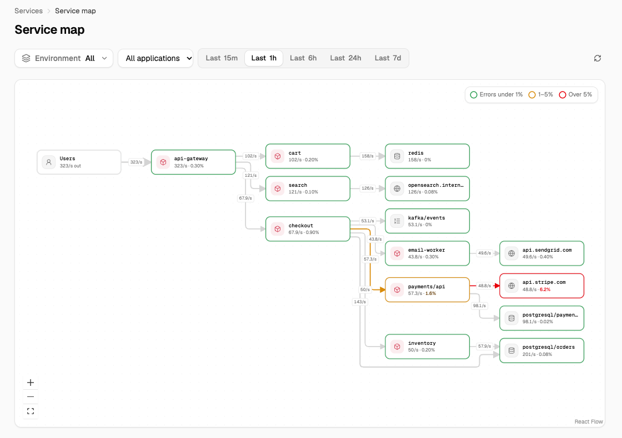Click the postgresql/paymen… database icon
622x438 pixels.
[x=511, y=318]
